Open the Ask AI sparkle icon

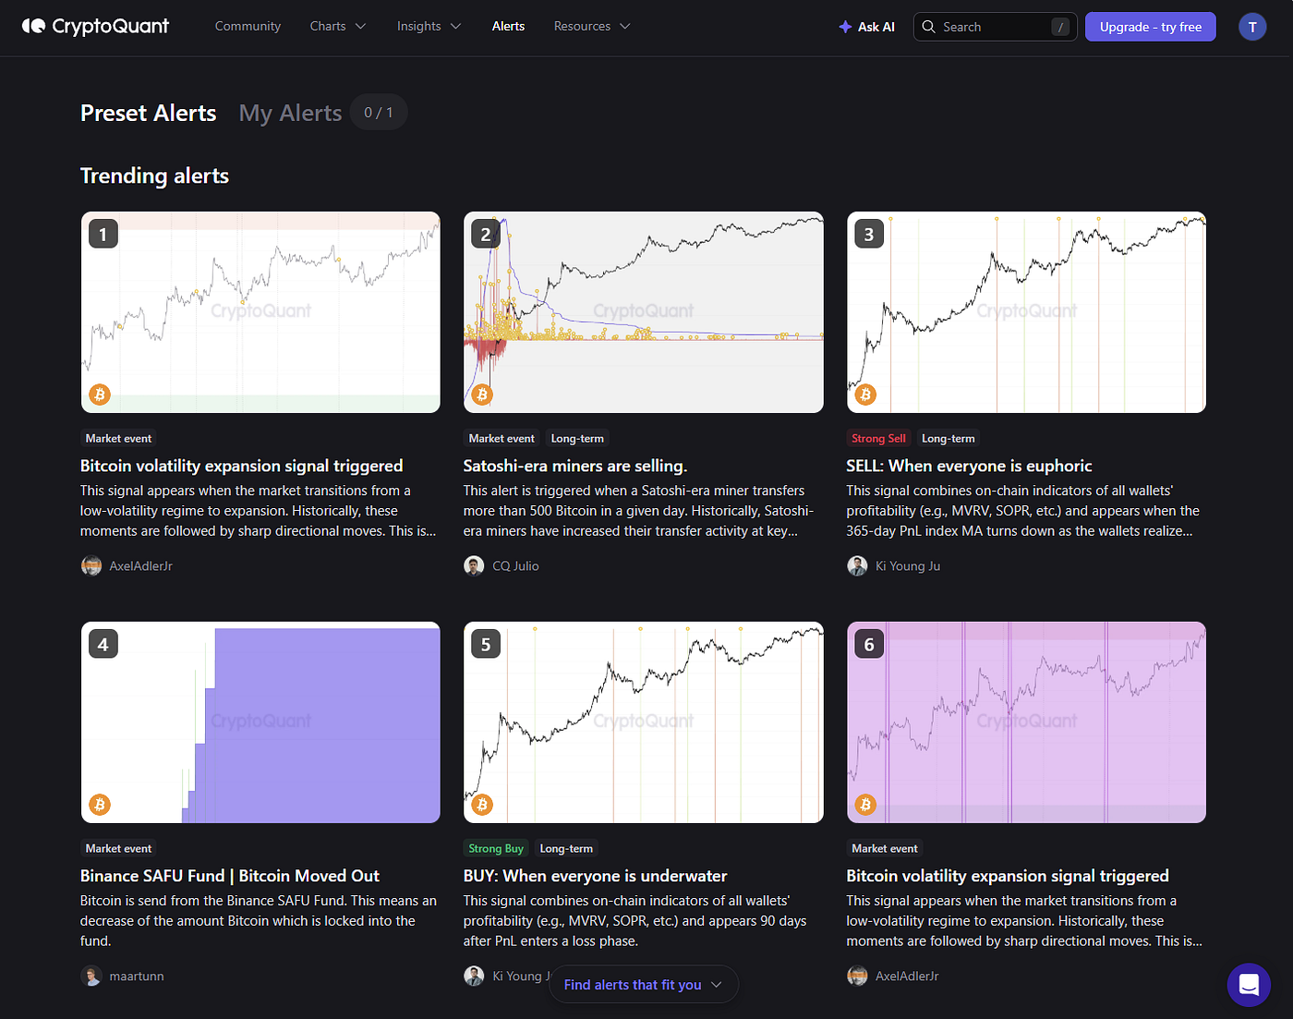tap(845, 27)
